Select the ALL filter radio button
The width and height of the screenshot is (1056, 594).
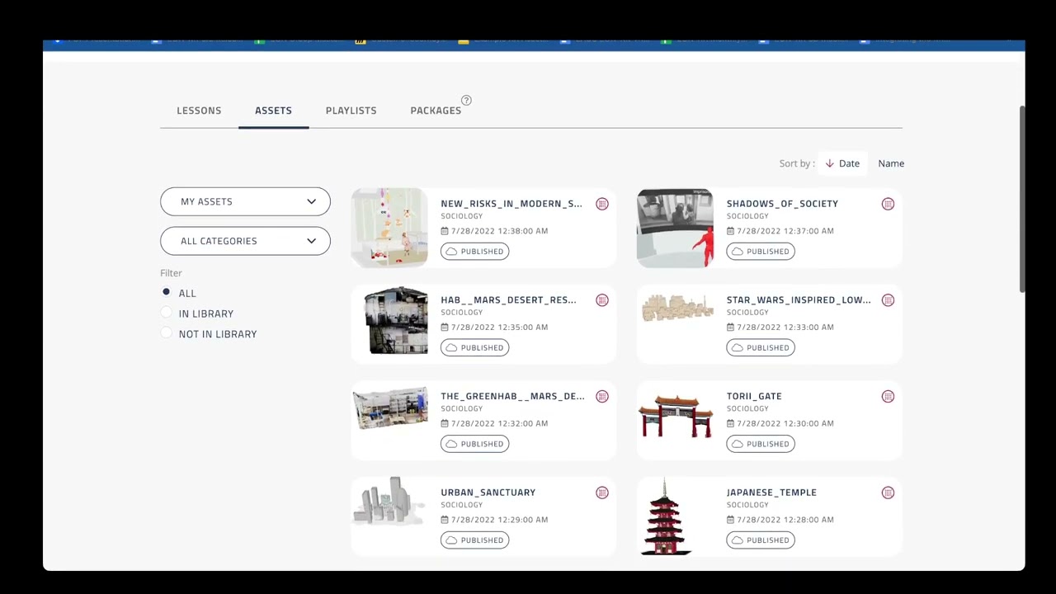pyautogui.click(x=167, y=292)
